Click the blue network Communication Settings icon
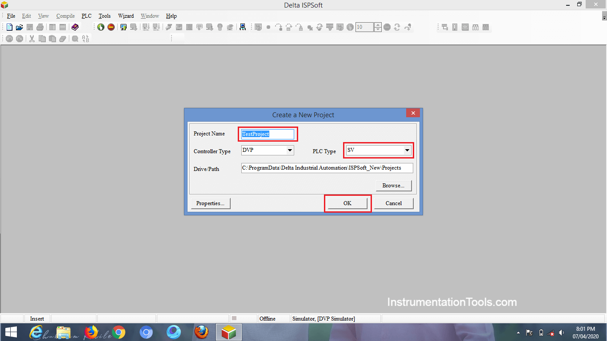This screenshot has height=341, width=607. pos(243,27)
